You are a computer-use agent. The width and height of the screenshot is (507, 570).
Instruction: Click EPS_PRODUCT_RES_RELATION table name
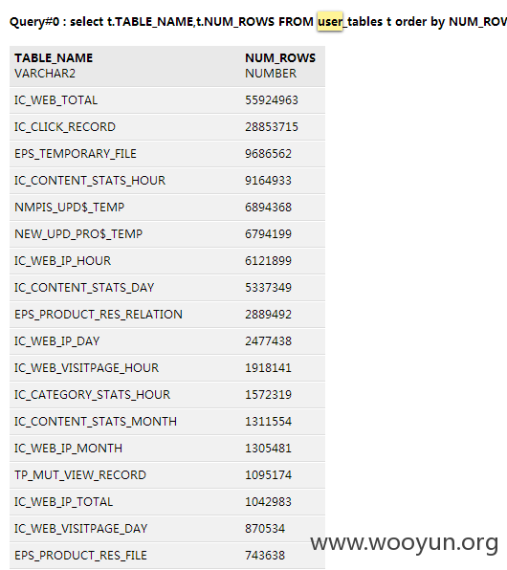tap(99, 315)
